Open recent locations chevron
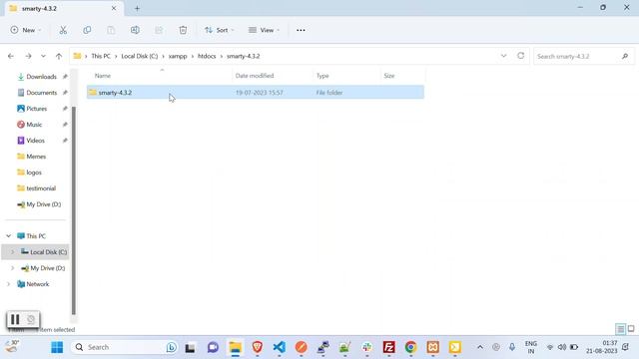This screenshot has width=639, height=359. 43,56
